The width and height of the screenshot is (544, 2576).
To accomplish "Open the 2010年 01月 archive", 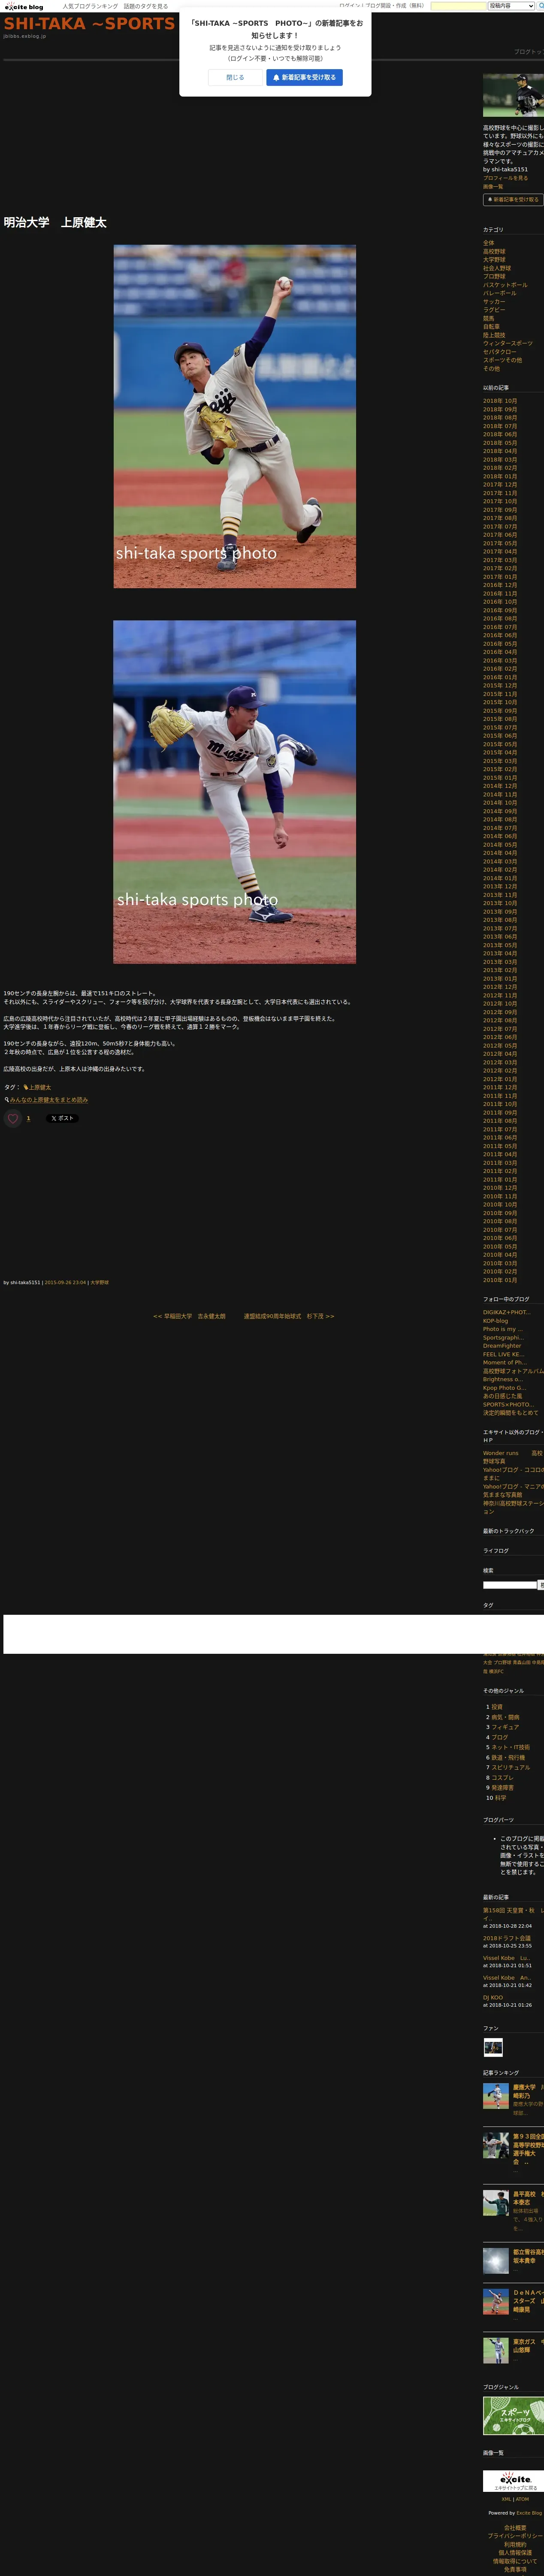I will [x=500, y=1280].
